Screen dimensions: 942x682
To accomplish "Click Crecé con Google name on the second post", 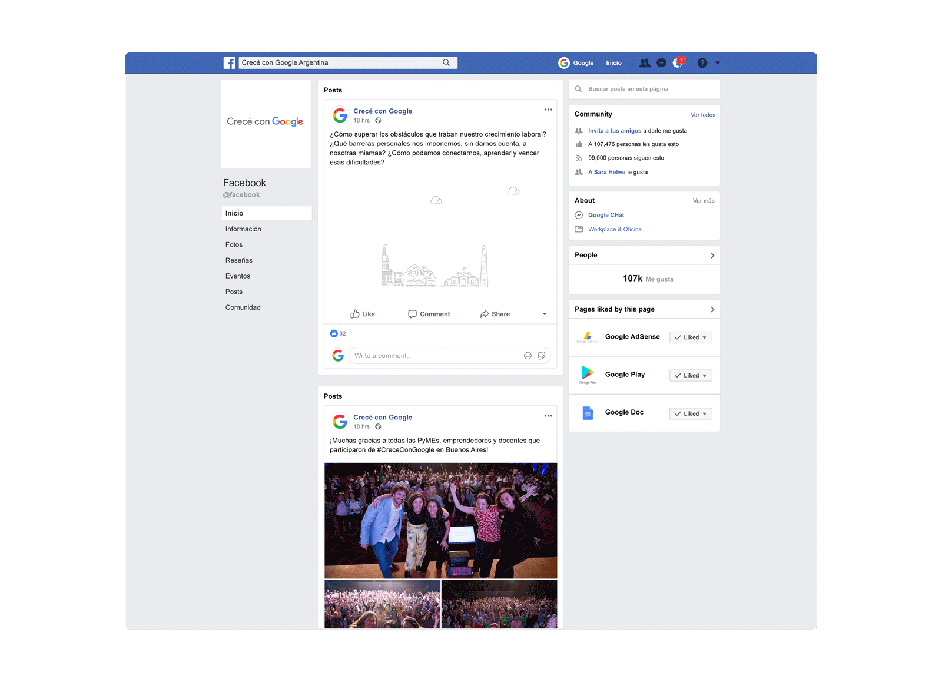I will (x=383, y=418).
